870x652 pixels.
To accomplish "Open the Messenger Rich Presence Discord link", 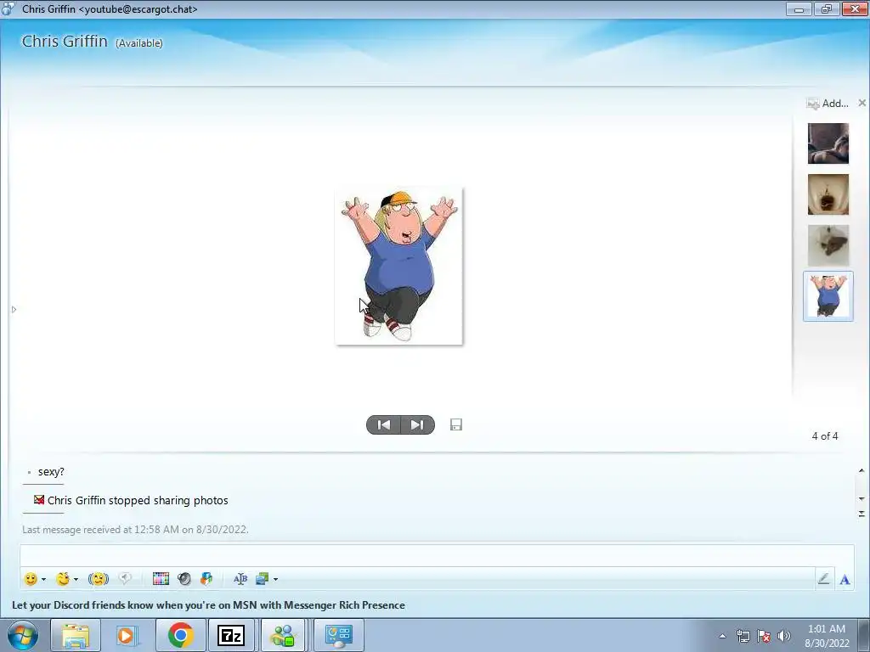I will [208, 604].
